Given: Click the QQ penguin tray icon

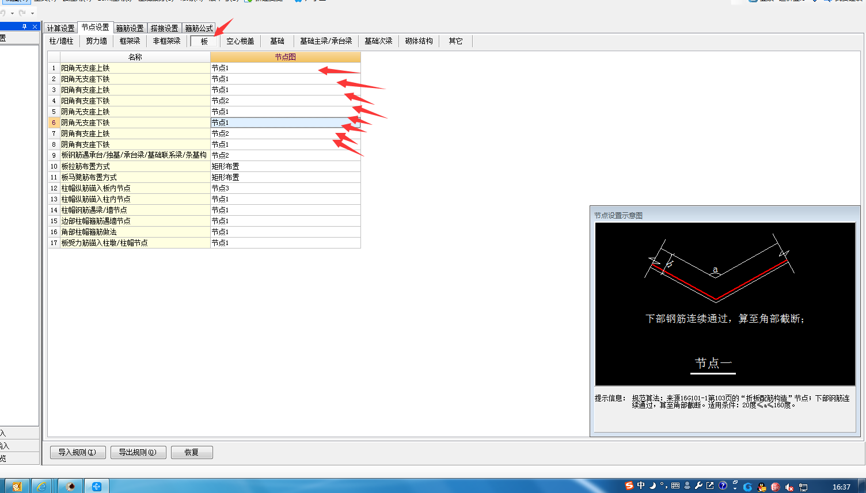Looking at the screenshot, I should coord(762,487).
